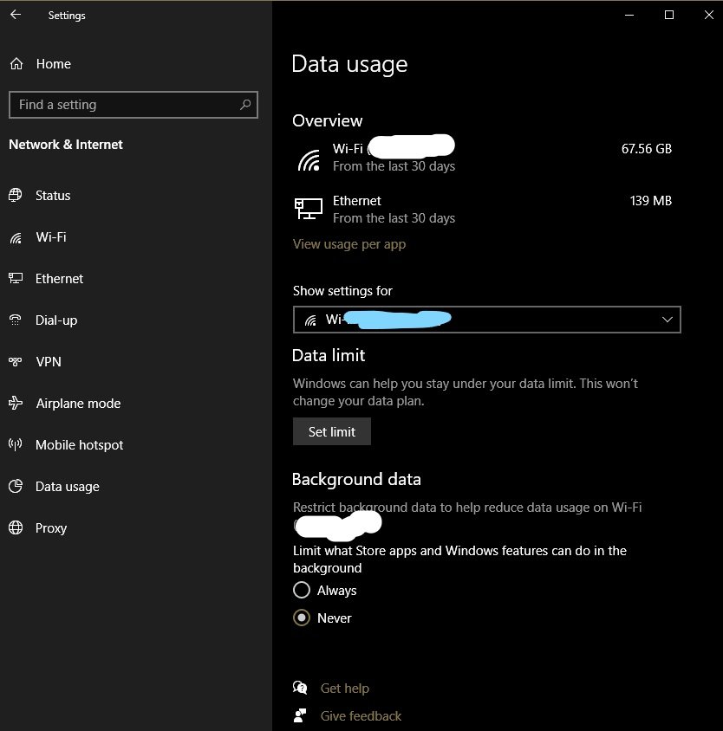Click the Ethernet monitor icon in sidebar
This screenshot has width=723, height=731.
click(x=16, y=279)
